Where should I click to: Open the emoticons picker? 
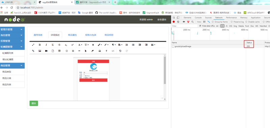pos(67,51)
